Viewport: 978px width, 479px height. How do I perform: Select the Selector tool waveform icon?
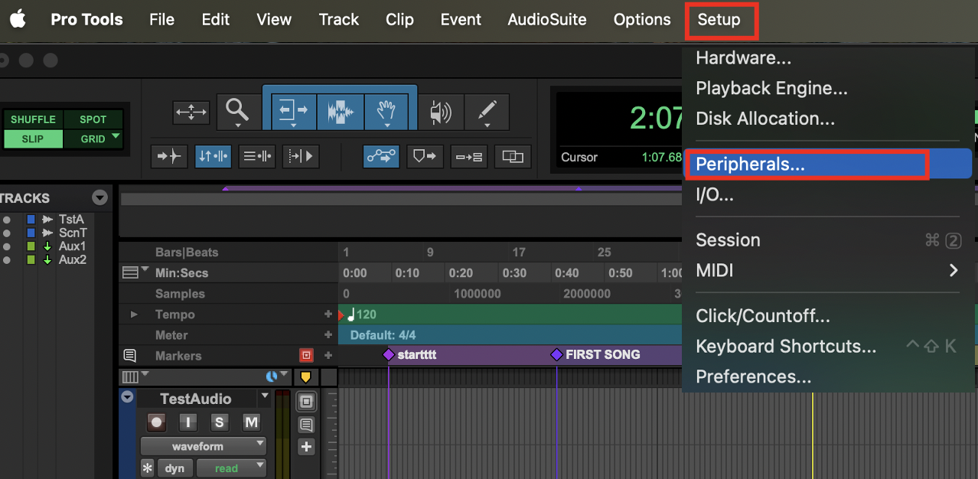pos(341,112)
